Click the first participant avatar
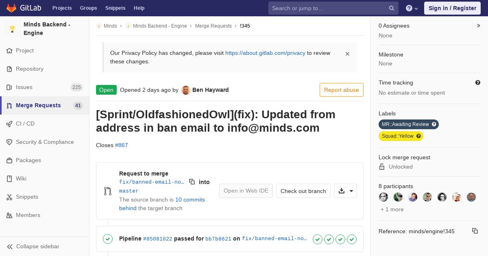This screenshot has height=256, width=488. click(x=383, y=197)
